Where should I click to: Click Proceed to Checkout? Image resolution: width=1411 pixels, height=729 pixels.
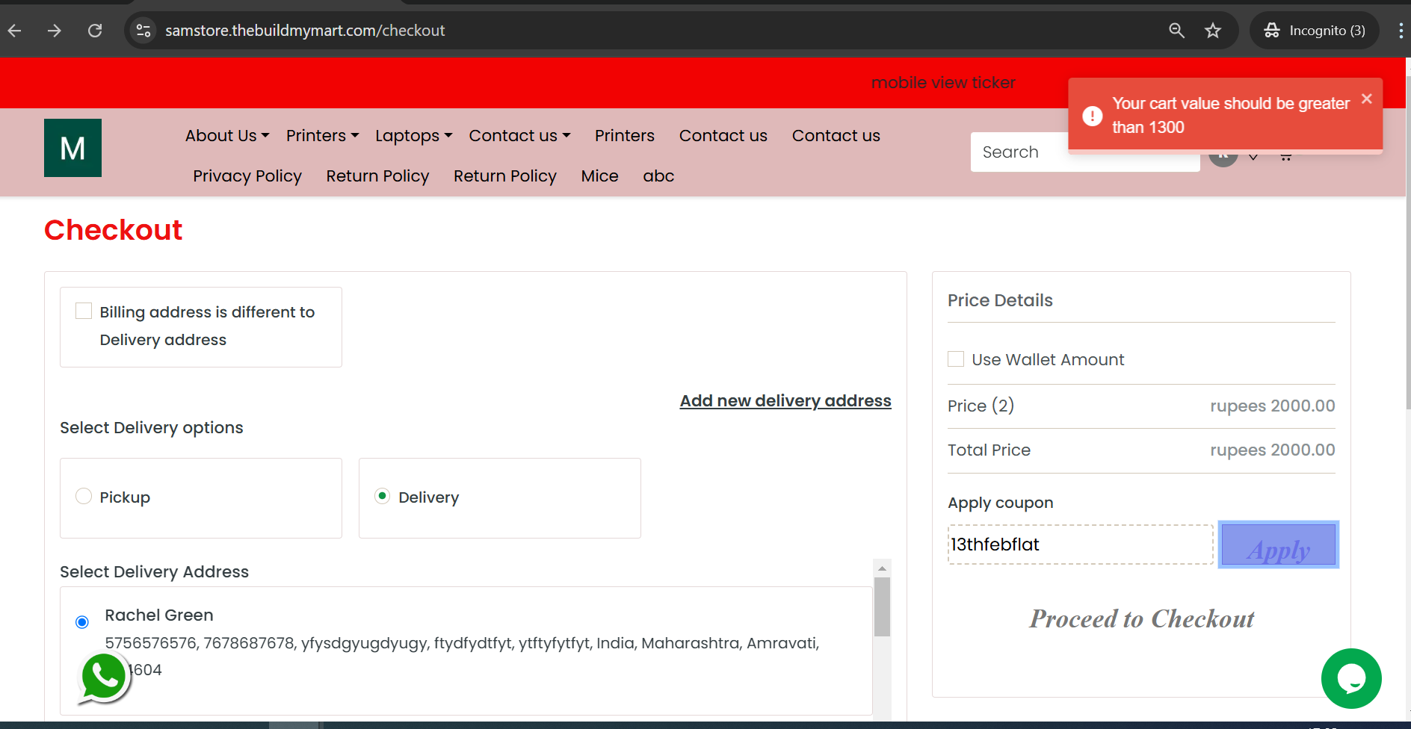coord(1141,618)
